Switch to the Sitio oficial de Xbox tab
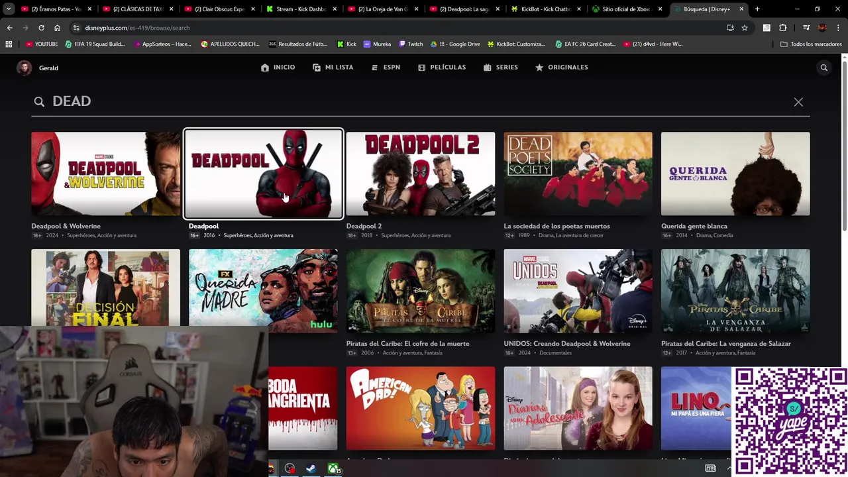This screenshot has width=848, height=477. (x=627, y=9)
